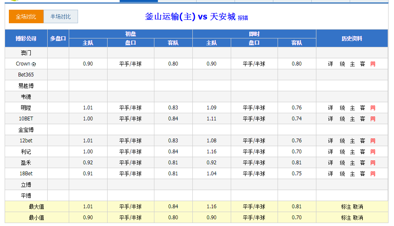Click the 最大值 row label
The height and width of the screenshot is (226, 394).
(x=36, y=207)
